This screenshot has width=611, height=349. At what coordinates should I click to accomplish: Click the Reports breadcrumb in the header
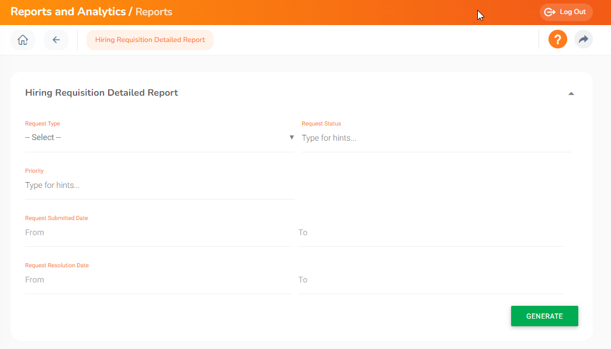pyautogui.click(x=154, y=12)
